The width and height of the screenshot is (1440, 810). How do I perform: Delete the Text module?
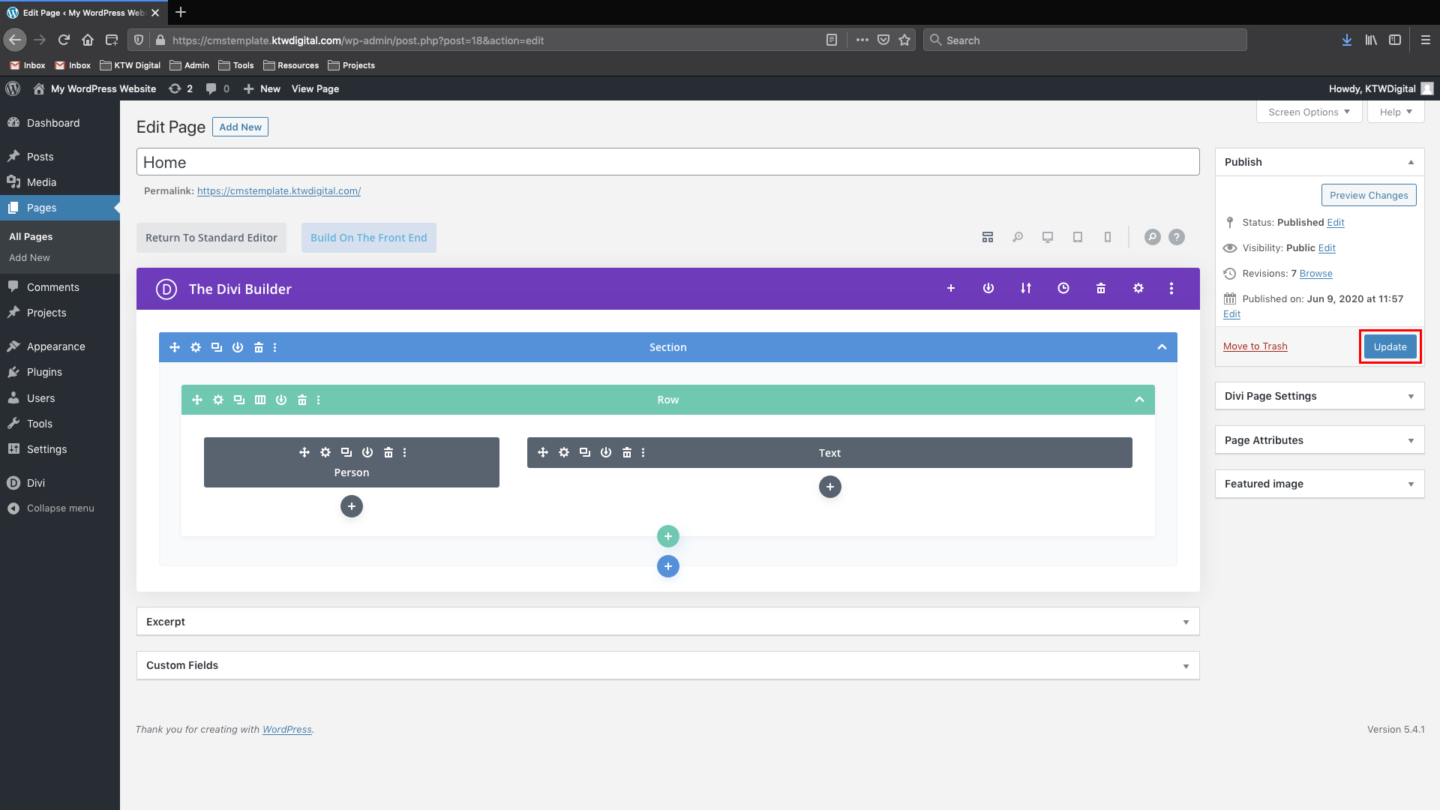(x=627, y=452)
